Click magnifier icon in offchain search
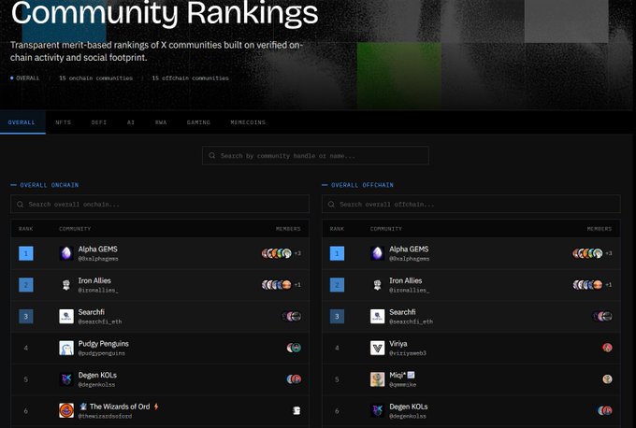Viewport: 636px width, 428px height. click(x=331, y=205)
